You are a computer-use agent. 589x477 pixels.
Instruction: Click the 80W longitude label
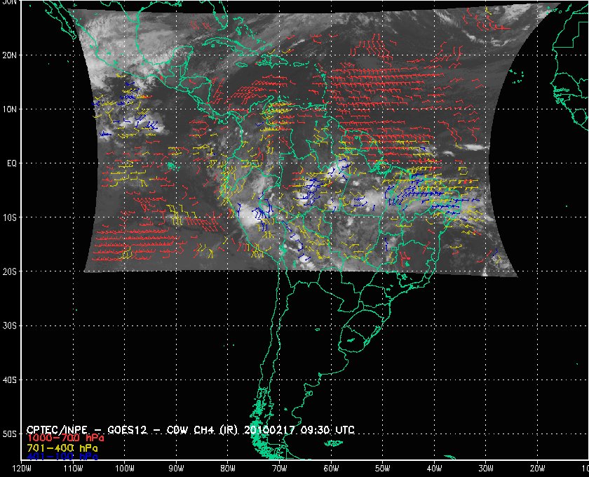point(228,469)
